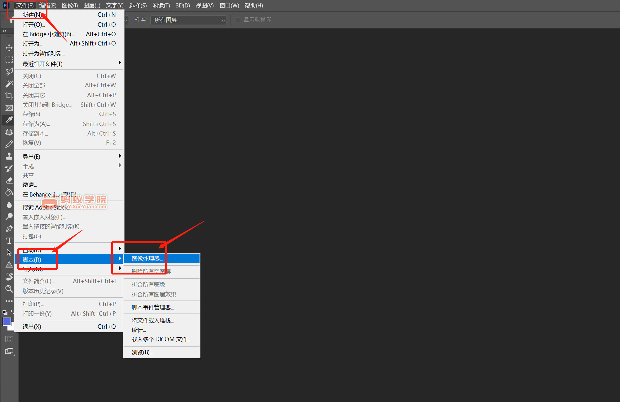Viewport: 620px width, 402px height.
Task: Open the 编辑(E) menu
Action: click(48, 6)
